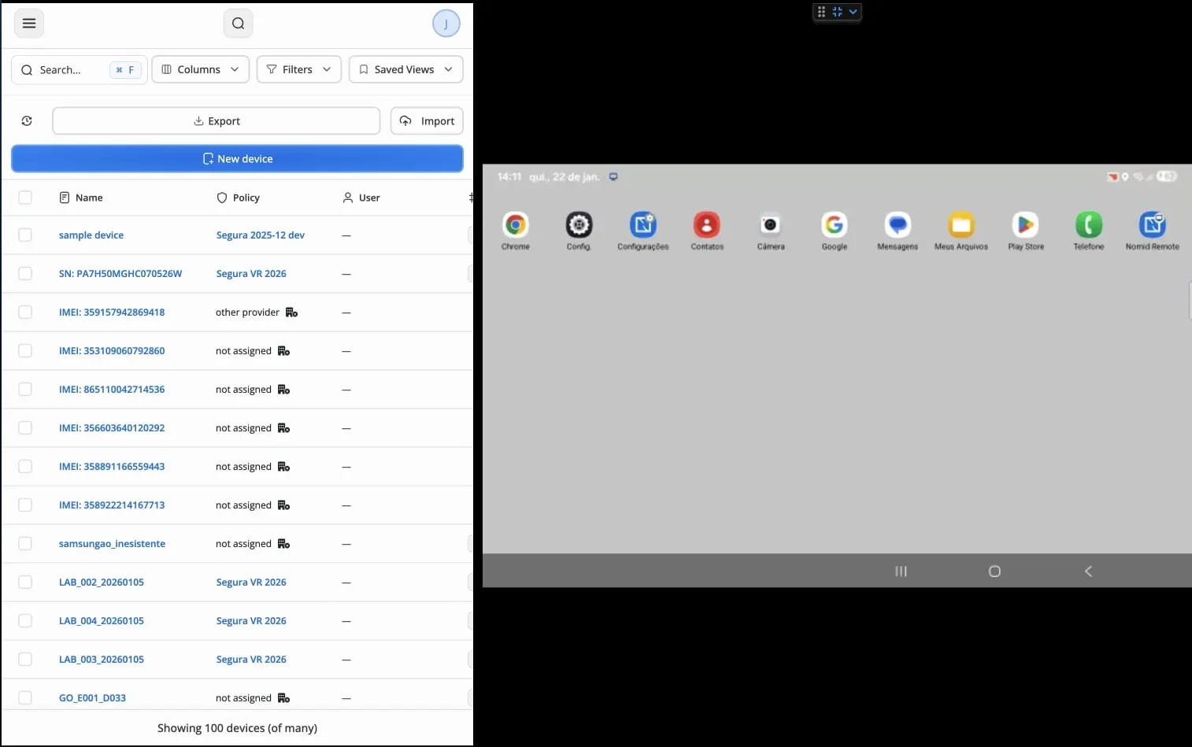Launch the Nomid Remote app on the device

[1151, 226]
